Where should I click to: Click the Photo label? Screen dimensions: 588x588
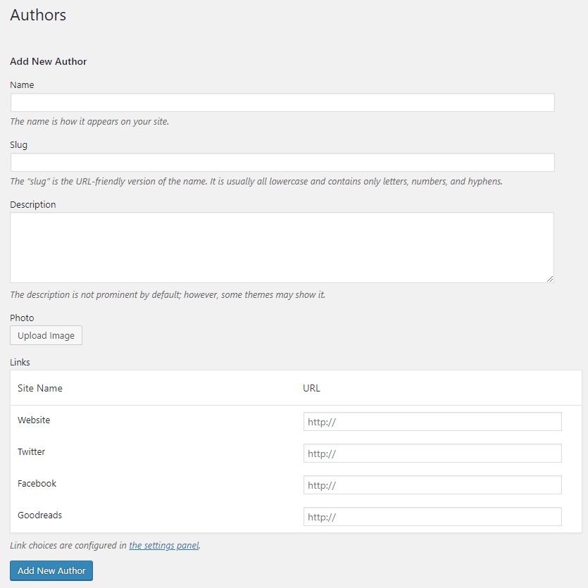22,318
